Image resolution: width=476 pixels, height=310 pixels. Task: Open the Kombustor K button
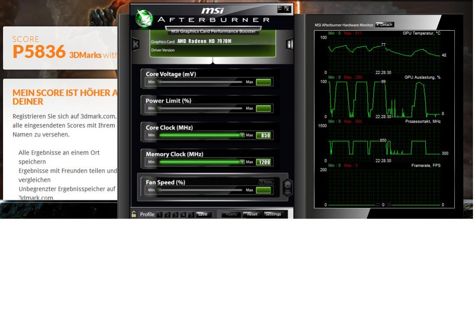click(136, 45)
